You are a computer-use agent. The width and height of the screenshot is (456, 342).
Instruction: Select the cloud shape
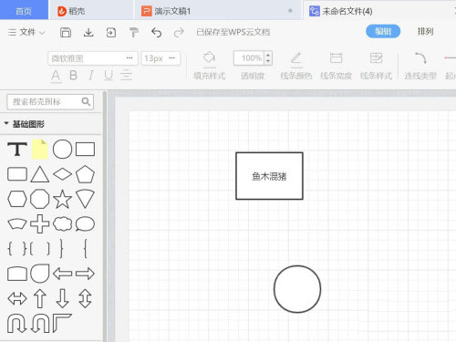coord(62,224)
